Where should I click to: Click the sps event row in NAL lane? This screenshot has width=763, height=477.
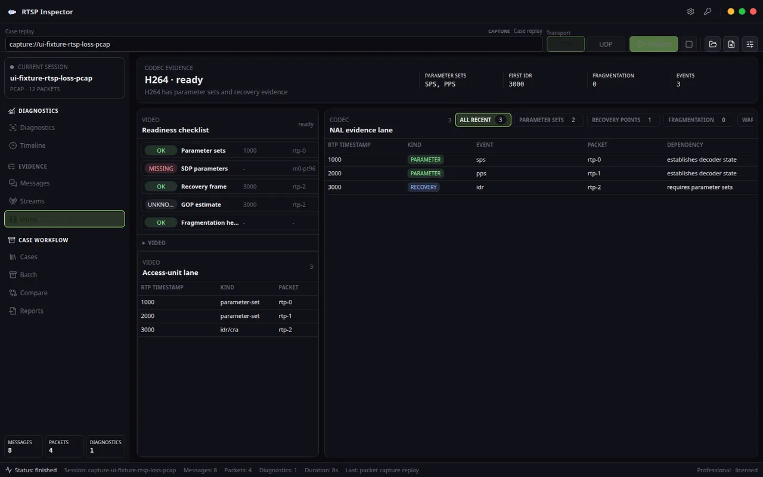[541, 160]
